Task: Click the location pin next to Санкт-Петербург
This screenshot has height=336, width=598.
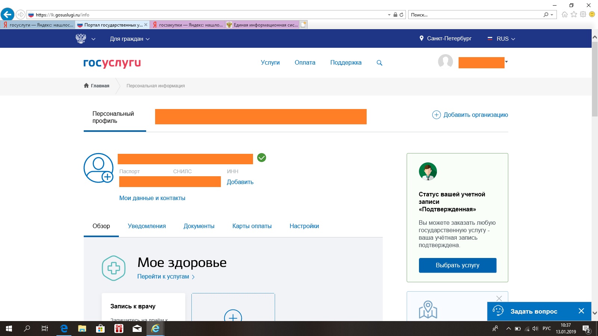Action: 422,38
